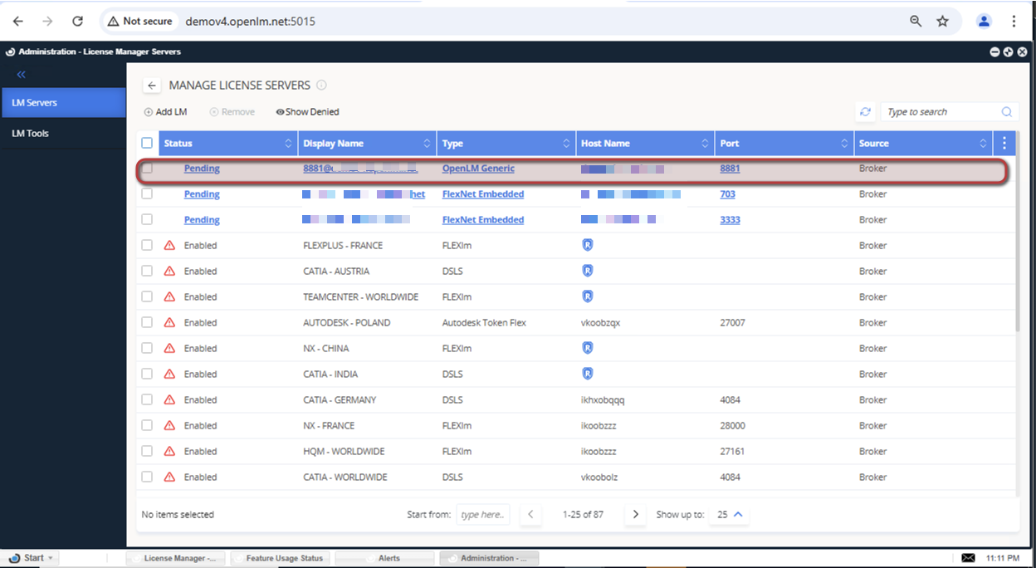Screen dimensions: 1036x568
Task: Open LM Tools in the sidebar
Action: click(31, 134)
